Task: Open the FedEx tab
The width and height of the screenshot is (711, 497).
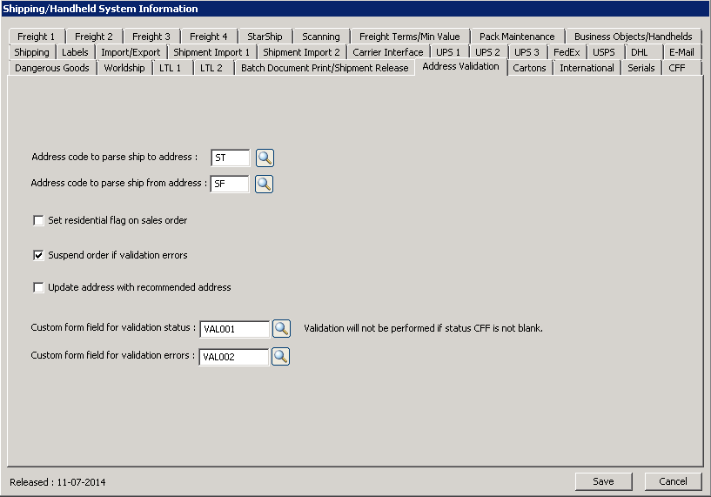Action: tap(567, 52)
